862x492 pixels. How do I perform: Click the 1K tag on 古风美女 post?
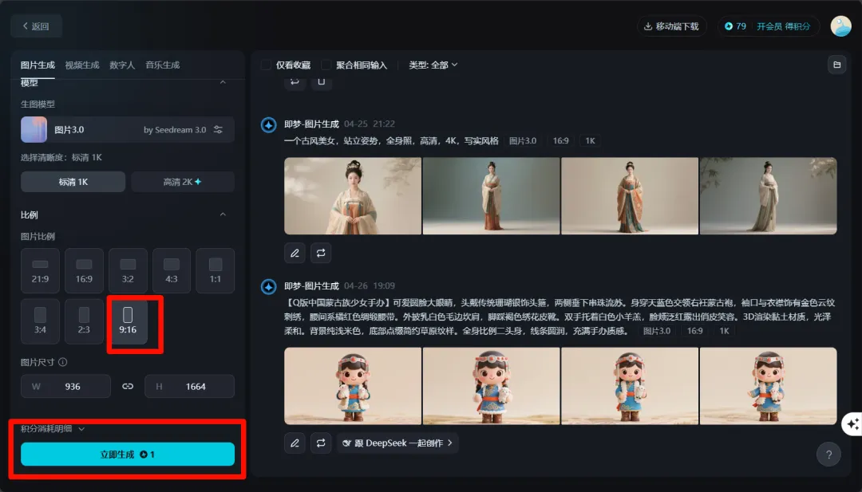pos(591,141)
